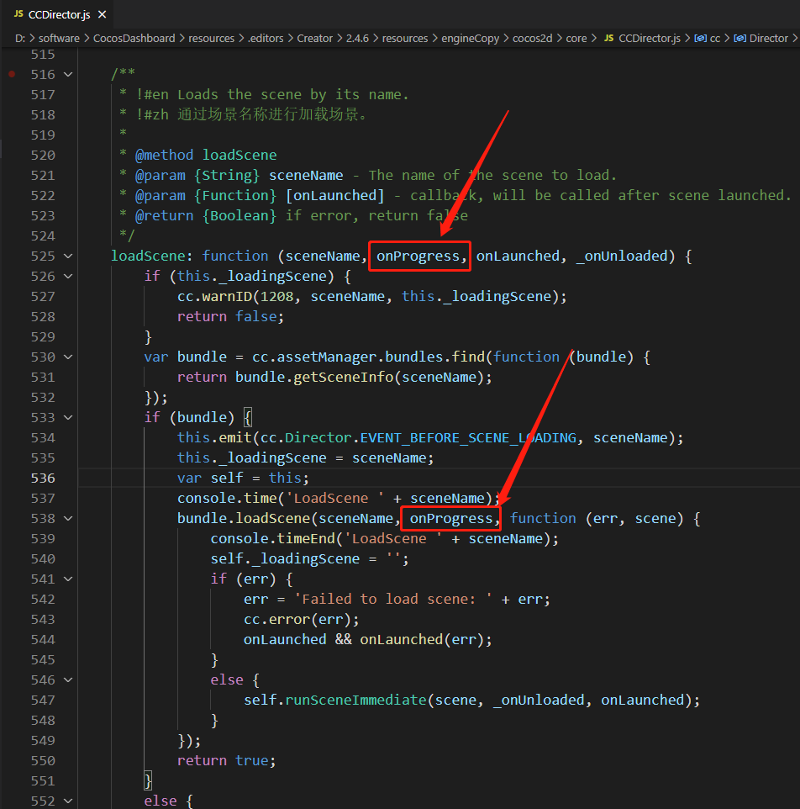Click '@method loadScene' in doc comment
The width and height of the screenshot is (800, 809).
[x=206, y=156]
